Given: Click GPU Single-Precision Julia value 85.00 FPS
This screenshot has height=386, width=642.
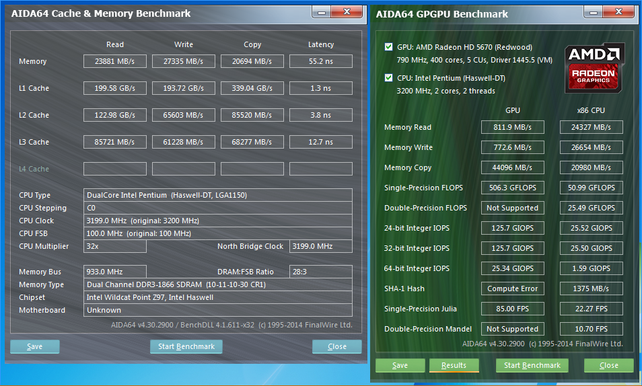Looking at the screenshot, I should coord(513,309).
